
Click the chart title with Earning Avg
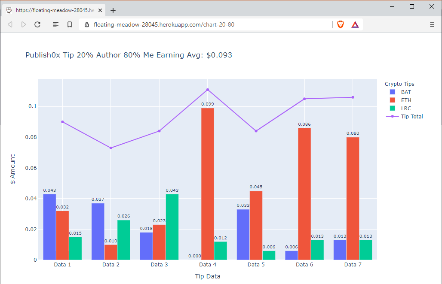pos(129,55)
